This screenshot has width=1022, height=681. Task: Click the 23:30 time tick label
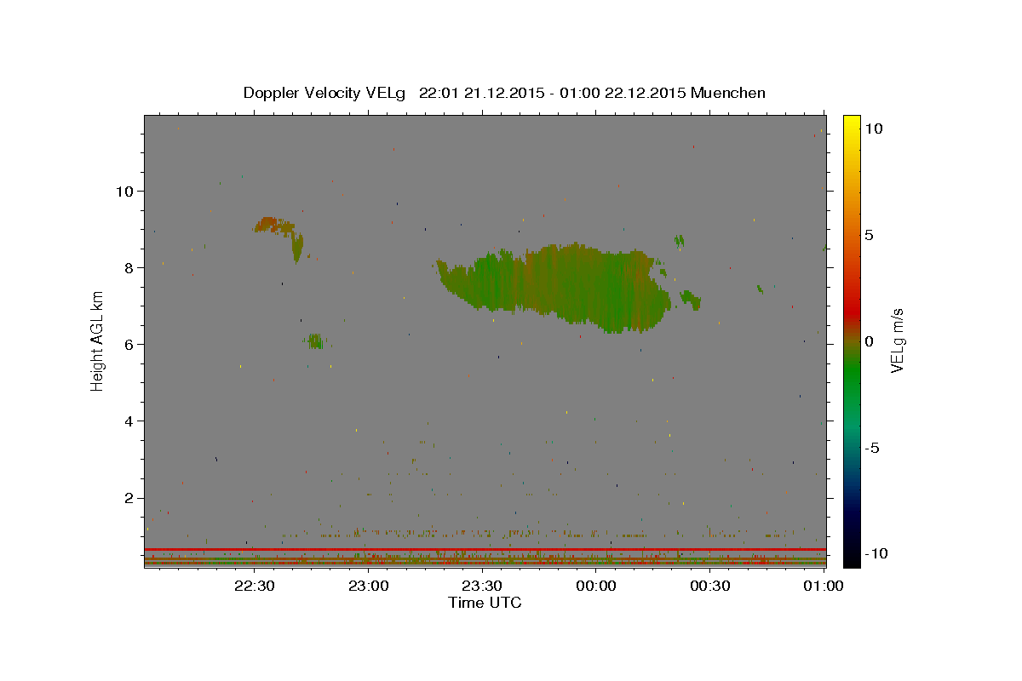pyautogui.click(x=482, y=586)
